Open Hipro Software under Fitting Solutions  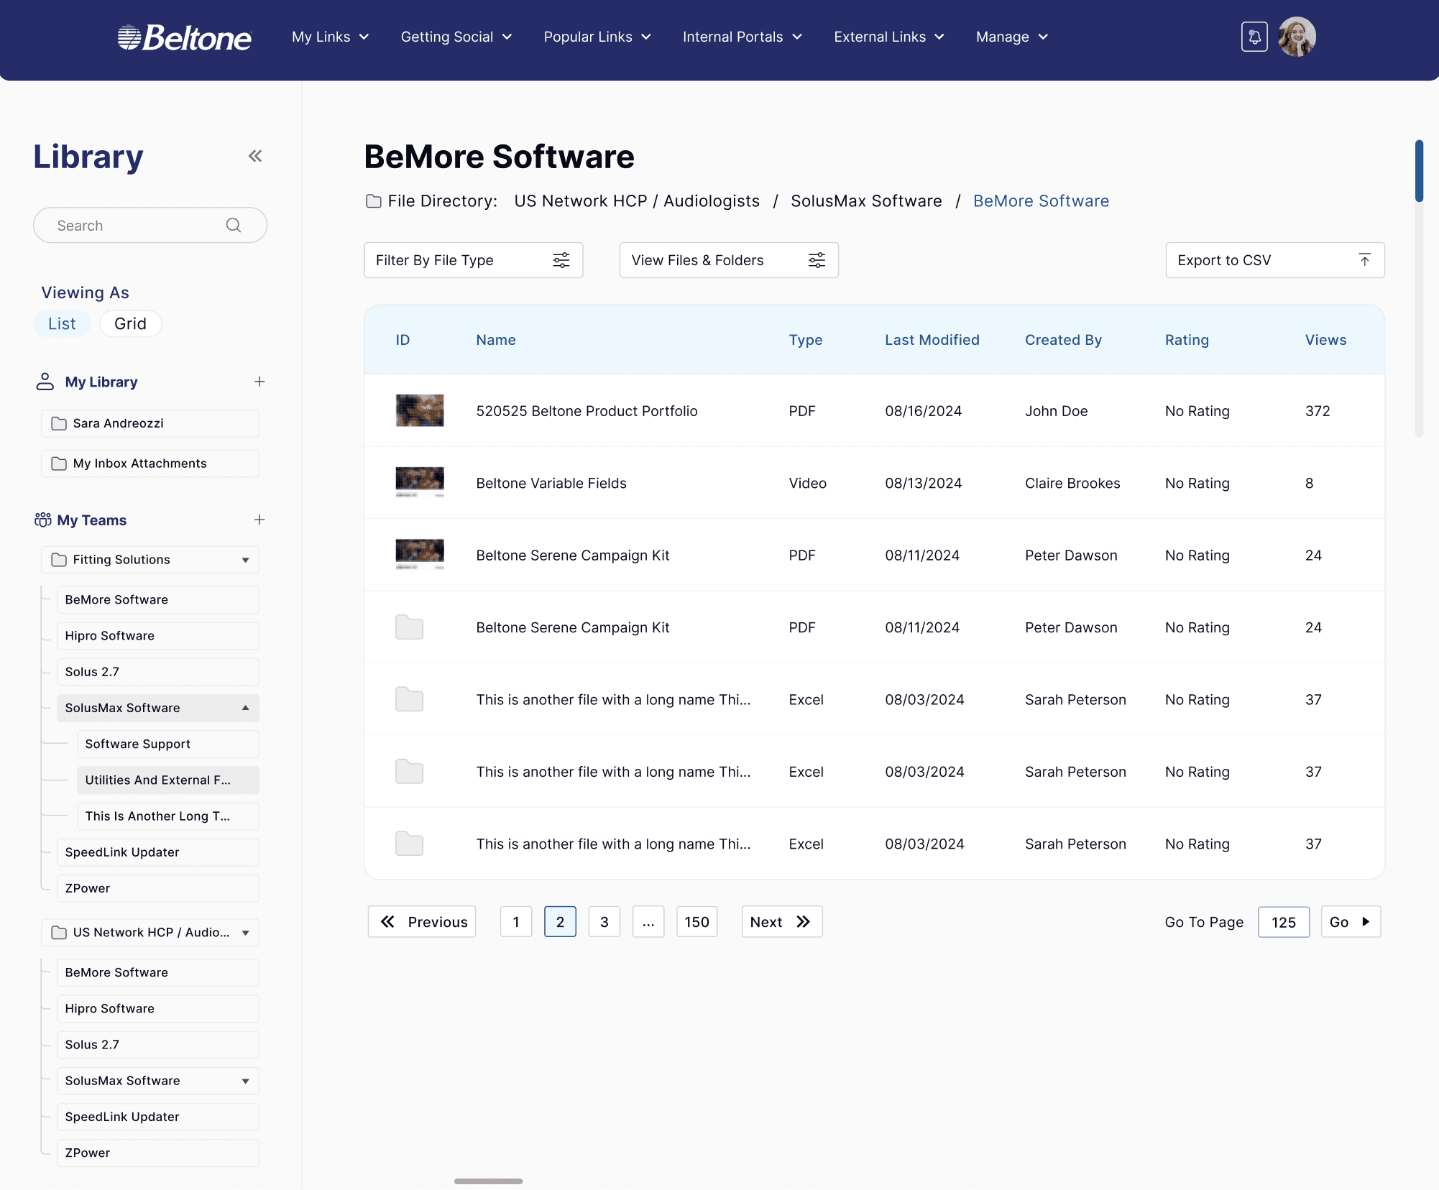click(158, 636)
